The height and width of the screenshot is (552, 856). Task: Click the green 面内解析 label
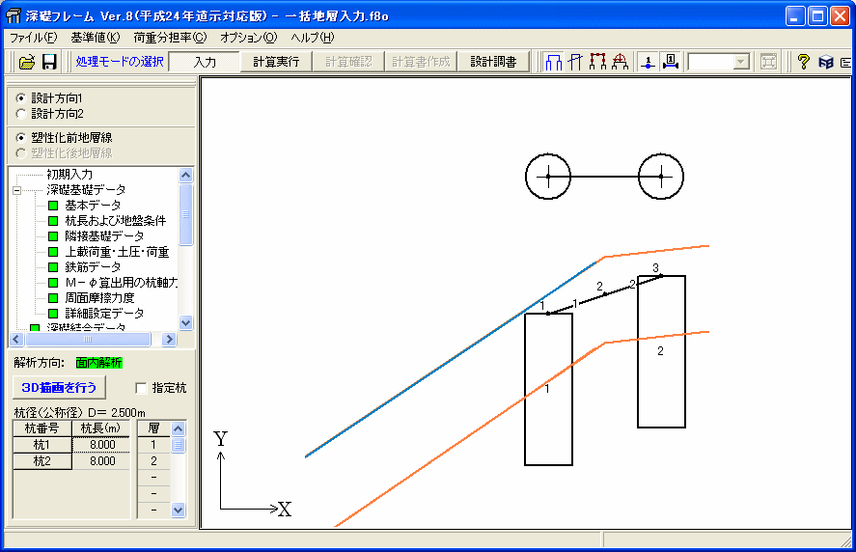tap(98, 363)
